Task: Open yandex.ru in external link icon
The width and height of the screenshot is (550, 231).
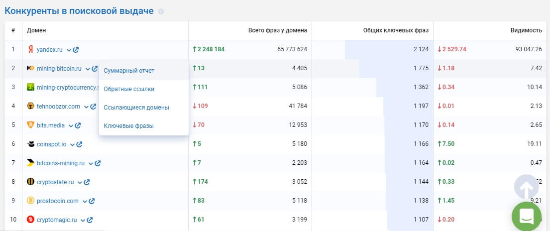Action: [76, 50]
